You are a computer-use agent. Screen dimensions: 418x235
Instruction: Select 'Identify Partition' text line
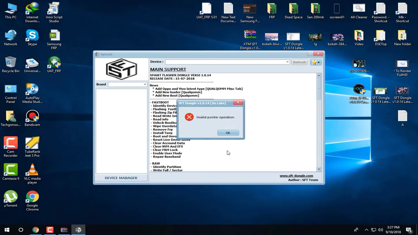tap(167, 167)
